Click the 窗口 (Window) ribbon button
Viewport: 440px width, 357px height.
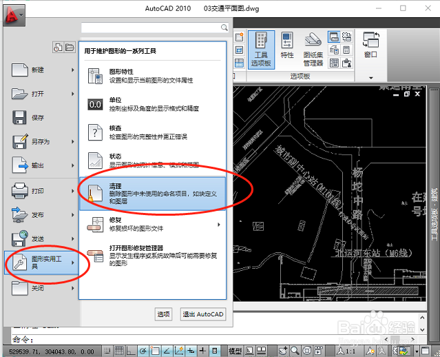[370, 45]
